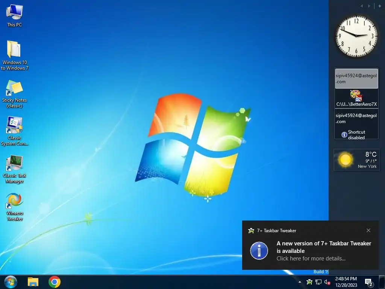The image size is (385, 289).
Task: Open the Action Center notifications icon
Action: (369, 282)
